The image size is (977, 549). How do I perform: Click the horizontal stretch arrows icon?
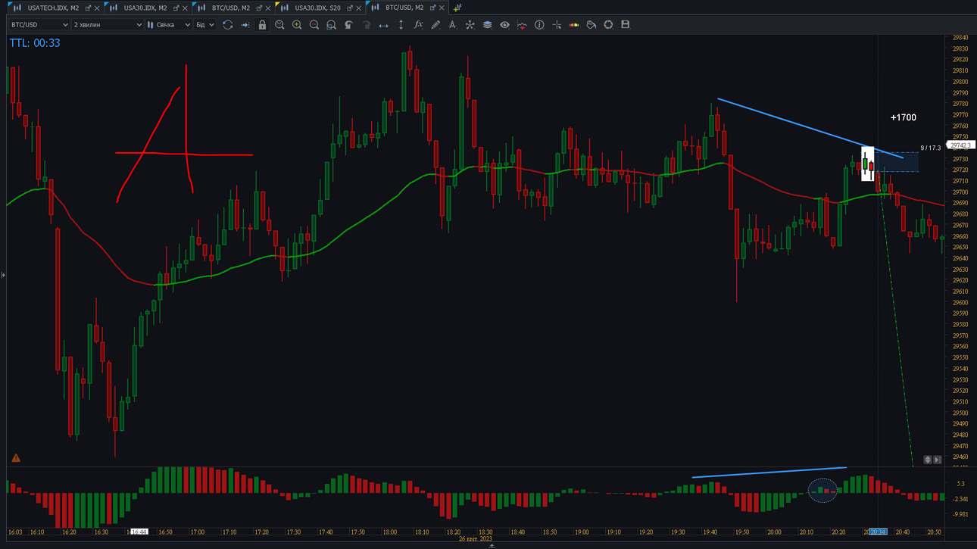click(383, 25)
